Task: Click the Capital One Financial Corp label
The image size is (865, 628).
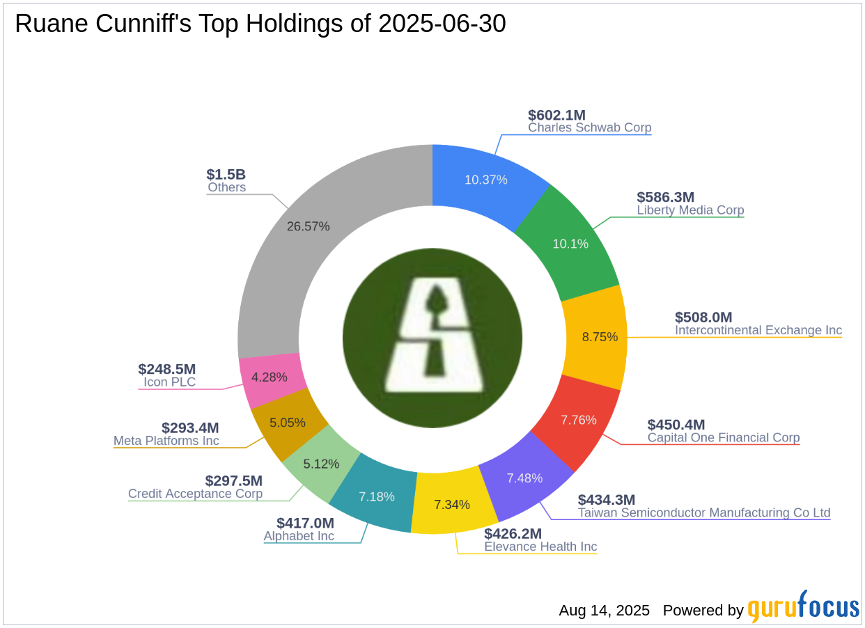Action: [x=724, y=438]
